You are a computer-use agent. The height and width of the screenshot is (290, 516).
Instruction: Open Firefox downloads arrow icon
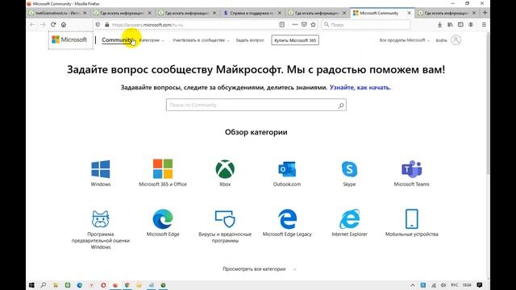(439, 25)
